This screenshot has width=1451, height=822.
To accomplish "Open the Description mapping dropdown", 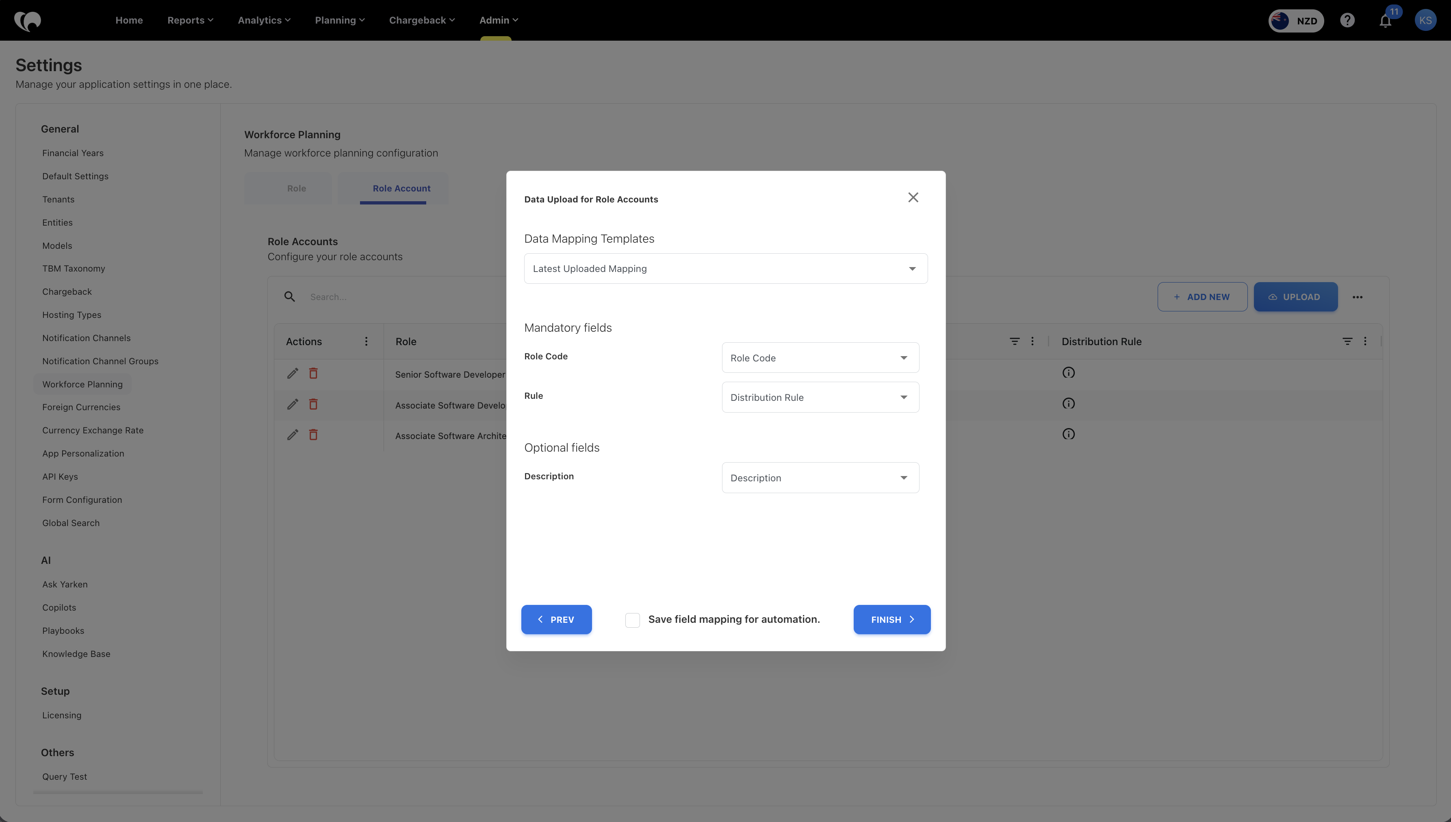I will click(820, 478).
